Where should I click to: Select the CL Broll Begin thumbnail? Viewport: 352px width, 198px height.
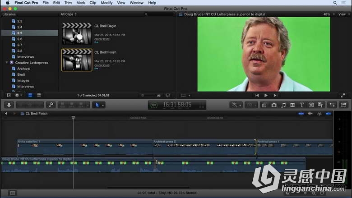click(x=77, y=33)
